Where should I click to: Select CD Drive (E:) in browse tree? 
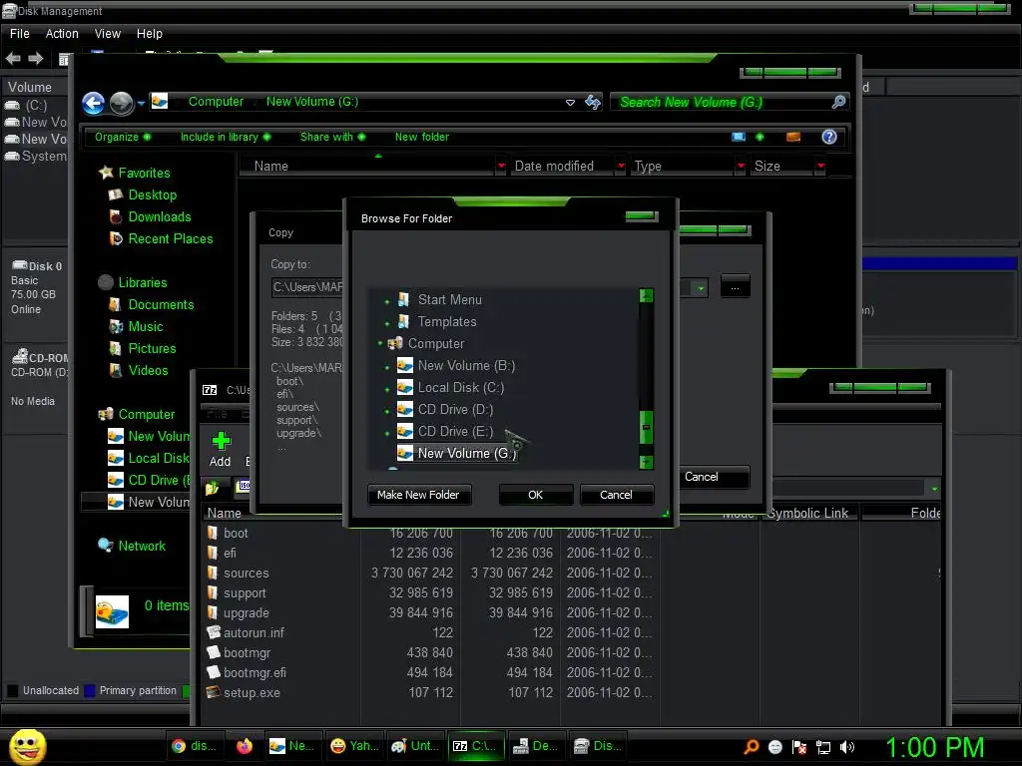click(x=455, y=431)
